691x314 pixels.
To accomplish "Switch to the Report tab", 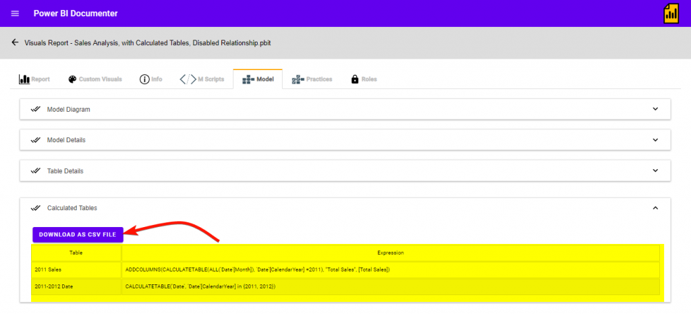I will pos(34,79).
